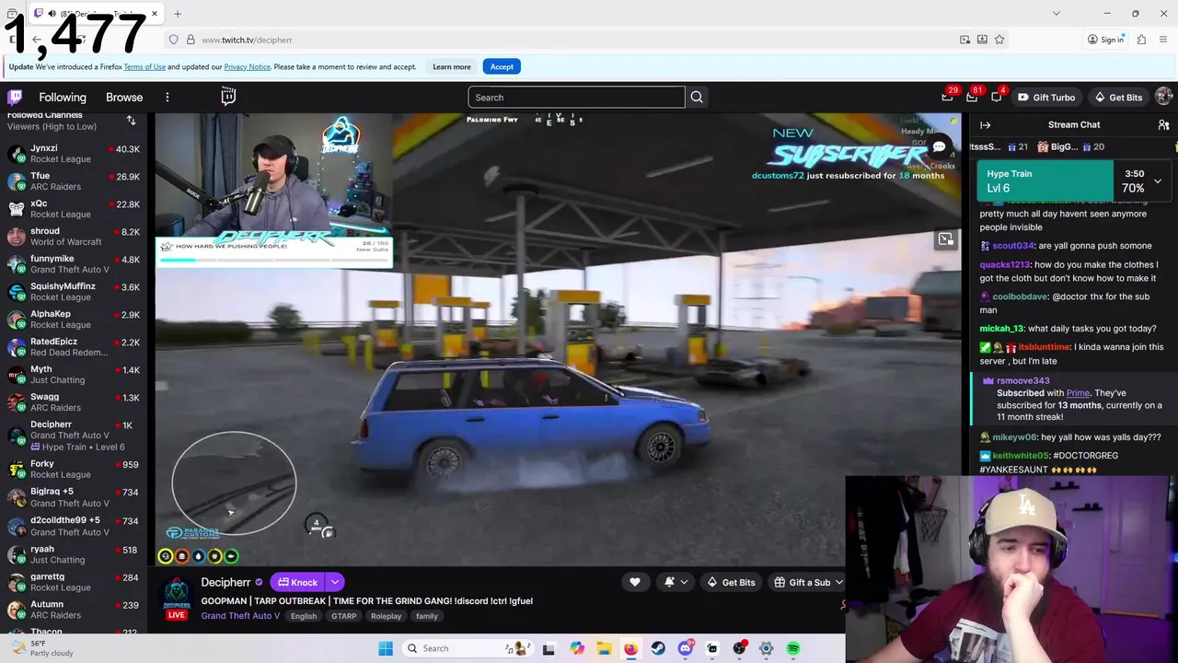Open Prime loot icon with 29 badge
1178x663 pixels.
(948, 97)
